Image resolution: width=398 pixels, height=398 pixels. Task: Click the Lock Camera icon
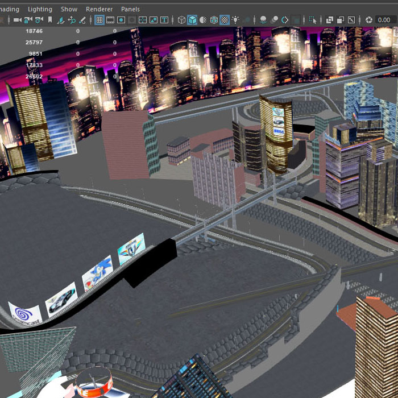coord(28,20)
